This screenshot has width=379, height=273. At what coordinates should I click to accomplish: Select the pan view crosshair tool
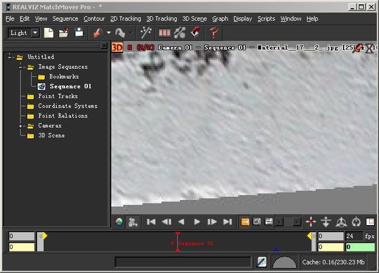click(311, 222)
